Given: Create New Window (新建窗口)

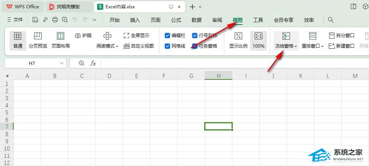Looking at the screenshot, I should coord(341,46).
